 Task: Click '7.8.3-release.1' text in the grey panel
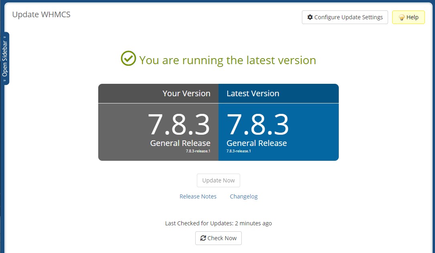pyautogui.click(x=198, y=151)
